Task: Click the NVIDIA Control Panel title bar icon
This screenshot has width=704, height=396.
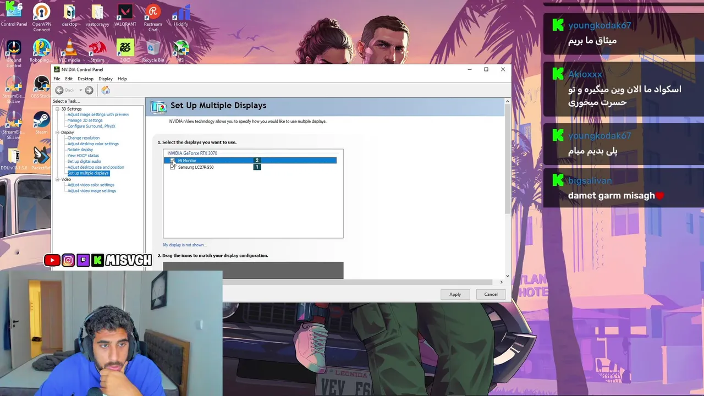Action: pos(57,69)
